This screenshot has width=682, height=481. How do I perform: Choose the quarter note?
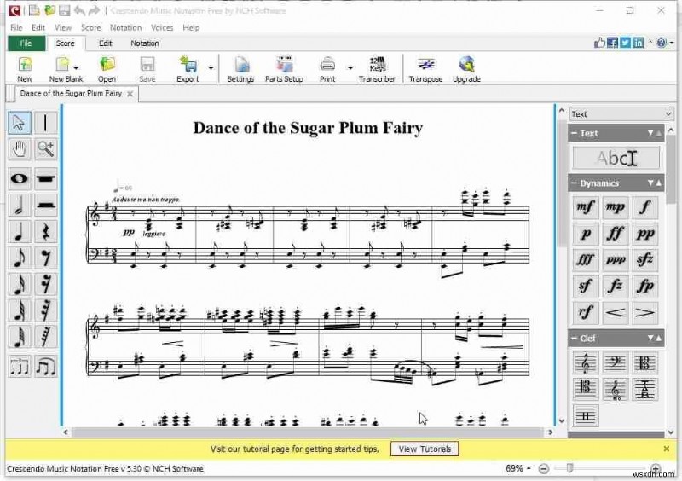(x=20, y=232)
